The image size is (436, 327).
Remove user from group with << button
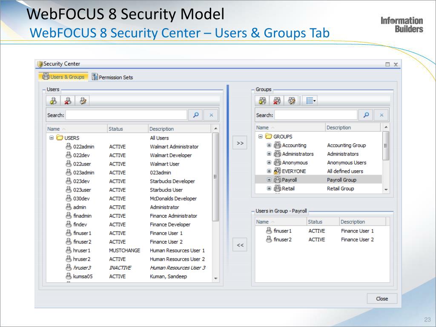[x=240, y=245]
